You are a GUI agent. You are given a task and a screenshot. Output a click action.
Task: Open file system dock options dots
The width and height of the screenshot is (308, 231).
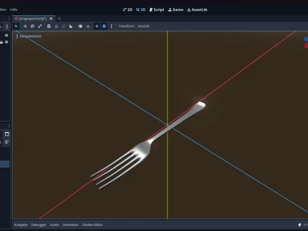click(9, 126)
